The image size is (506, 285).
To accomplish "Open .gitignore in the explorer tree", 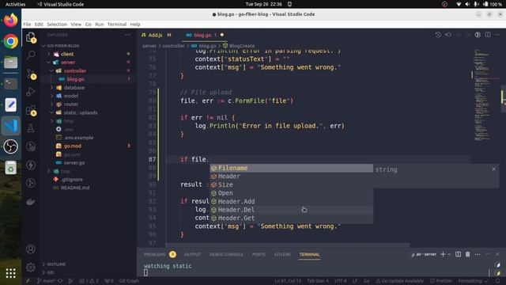I will pos(72,180).
